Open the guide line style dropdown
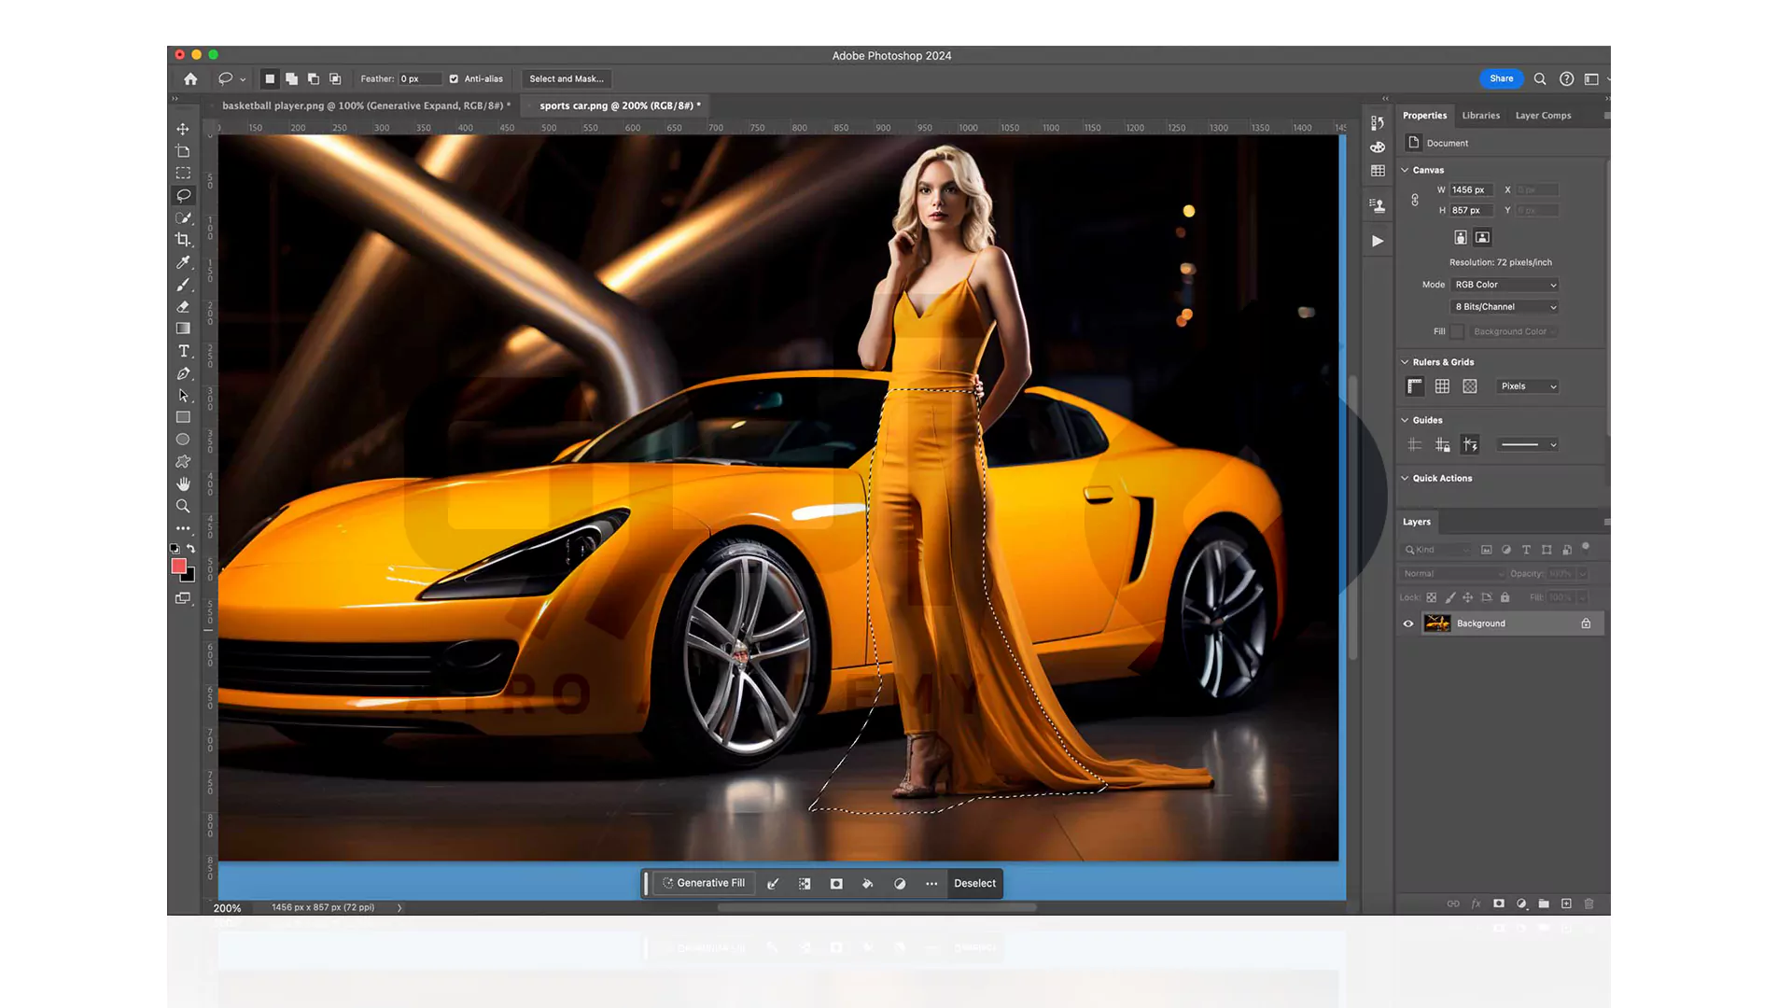This screenshot has height=1008, width=1792. [1528, 445]
